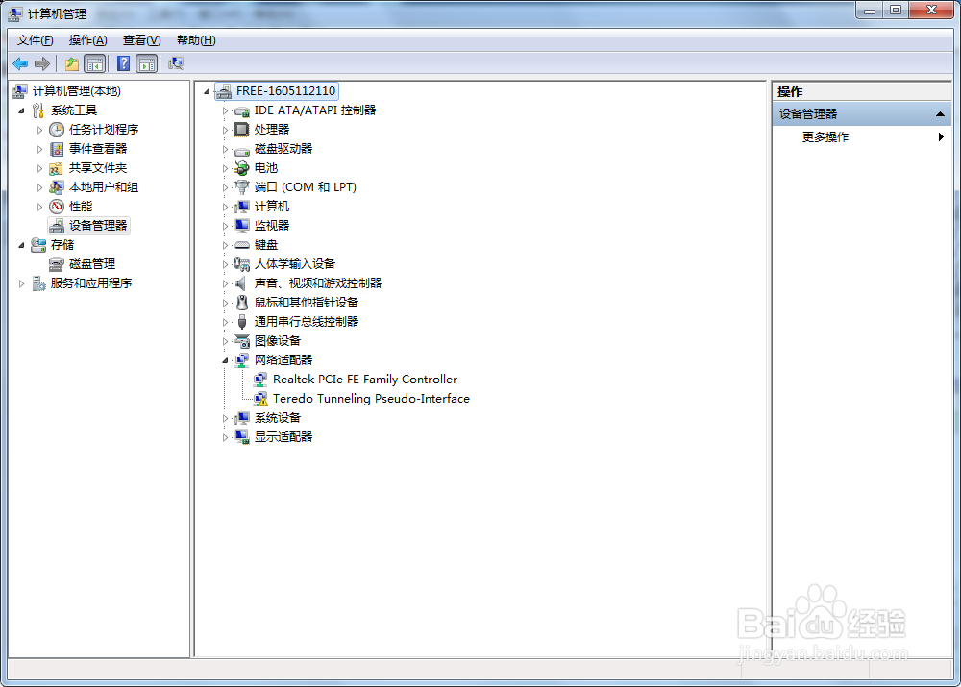The width and height of the screenshot is (961, 687).
Task: Open the 文件(F) menu
Action: coord(35,40)
